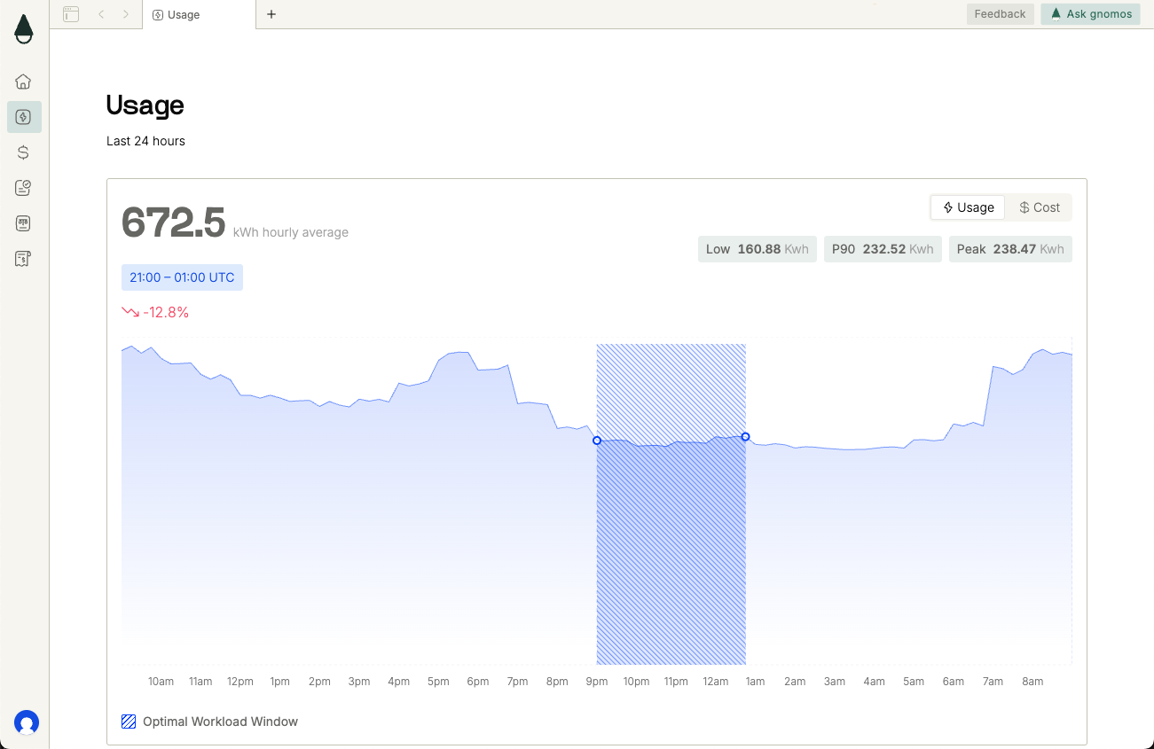Click the left handle of the workload window
Image resolution: width=1154 pixels, height=749 pixels.
597,441
